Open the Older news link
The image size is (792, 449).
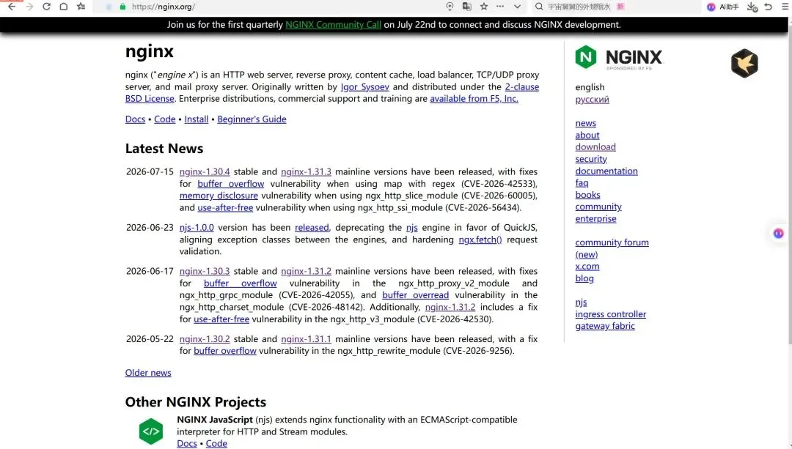[148, 372]
